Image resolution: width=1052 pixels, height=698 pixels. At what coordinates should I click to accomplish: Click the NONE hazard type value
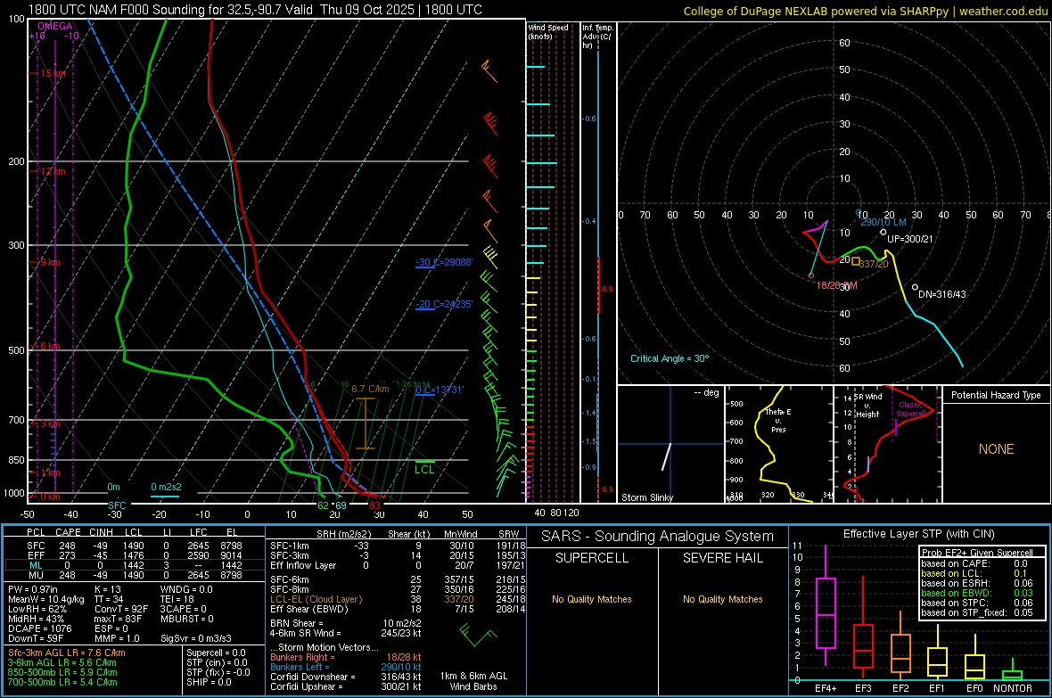pyautogui.click(x=997, y=449)
